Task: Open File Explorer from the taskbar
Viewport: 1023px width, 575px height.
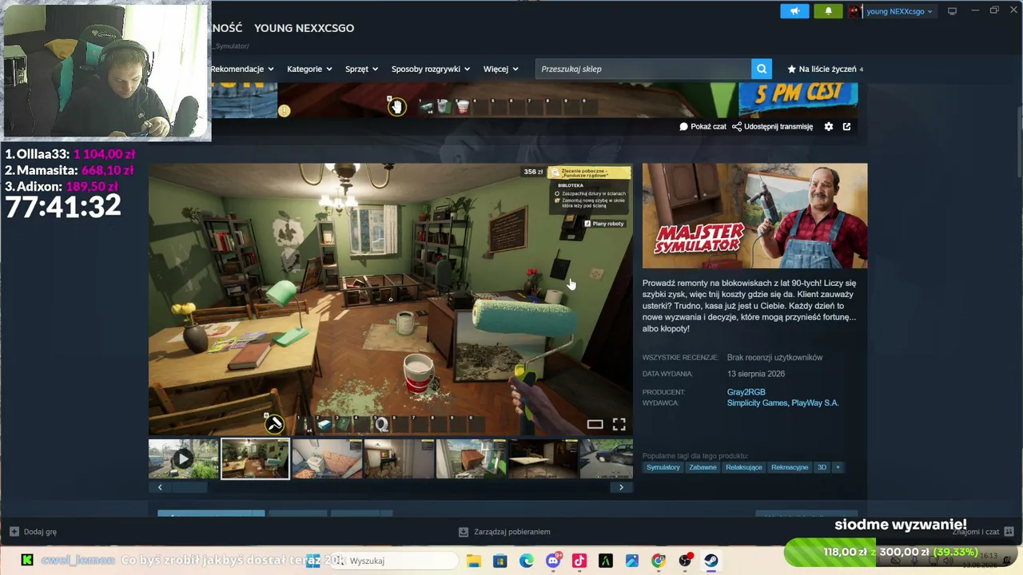Action: [x=473, y=561]
